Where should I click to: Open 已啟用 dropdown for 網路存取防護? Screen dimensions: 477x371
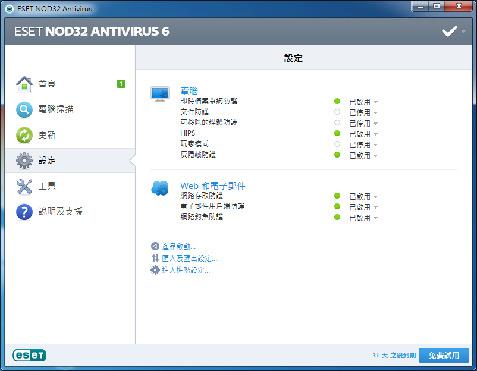coord(363,196)
